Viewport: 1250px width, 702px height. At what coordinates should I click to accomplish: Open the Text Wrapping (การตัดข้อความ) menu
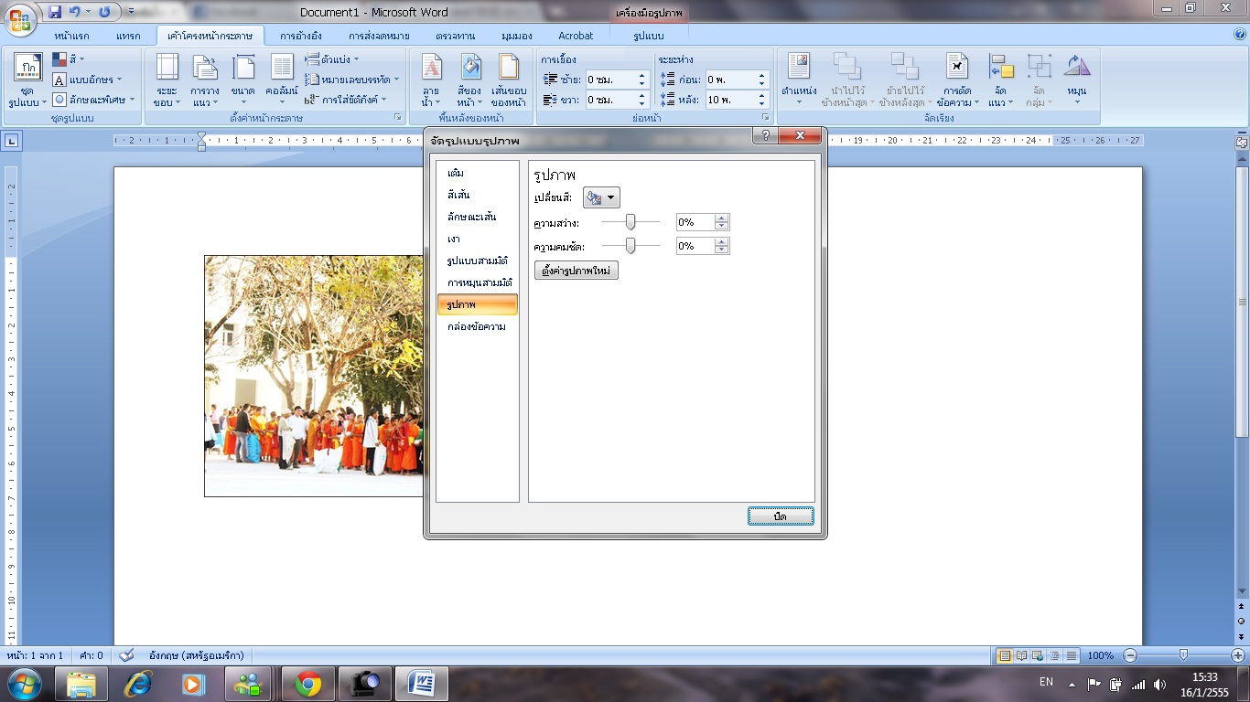[x=957, y=80]
